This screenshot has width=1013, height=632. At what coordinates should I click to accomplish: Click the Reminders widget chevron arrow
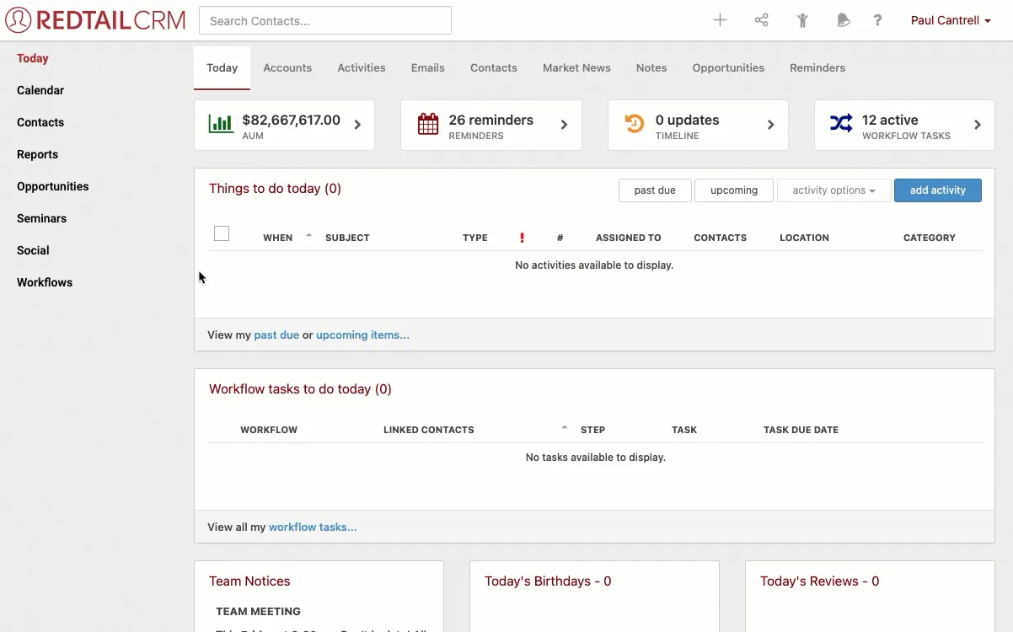565,125
